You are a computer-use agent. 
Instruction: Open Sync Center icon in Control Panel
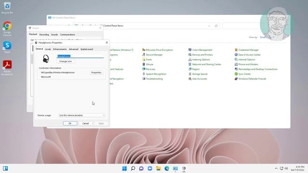pos(236,74)
